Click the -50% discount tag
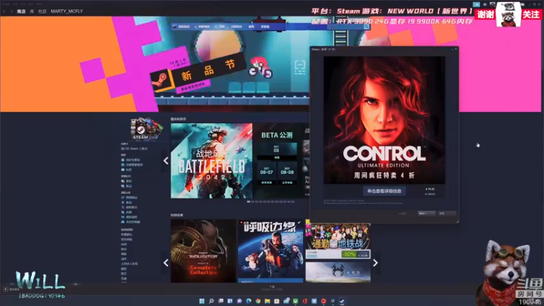Viewport: 544px width, 306px height. [349, 254]
